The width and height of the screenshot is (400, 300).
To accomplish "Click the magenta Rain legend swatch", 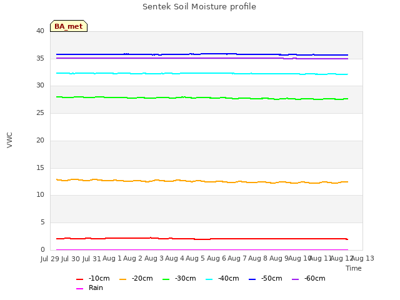I will point(80,289).
